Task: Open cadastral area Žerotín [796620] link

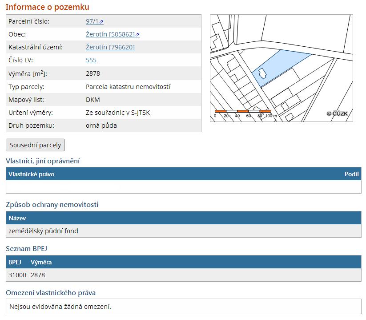Action: pos(110,47)
